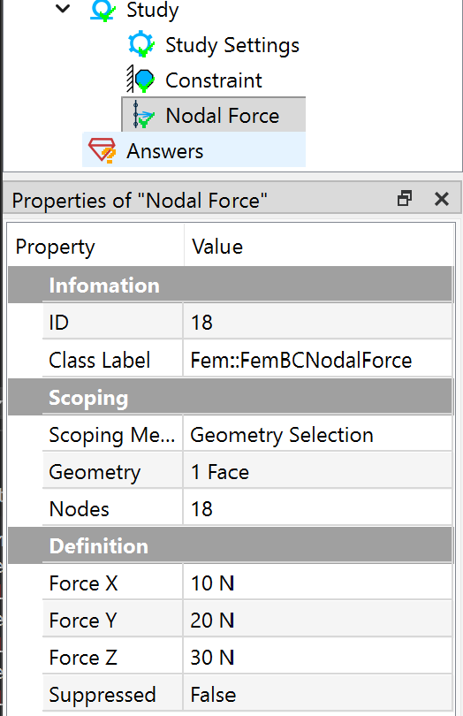Toggle the Suppressed value False
The height and width of the screenshot is (716, 463).
click(317, 695)
